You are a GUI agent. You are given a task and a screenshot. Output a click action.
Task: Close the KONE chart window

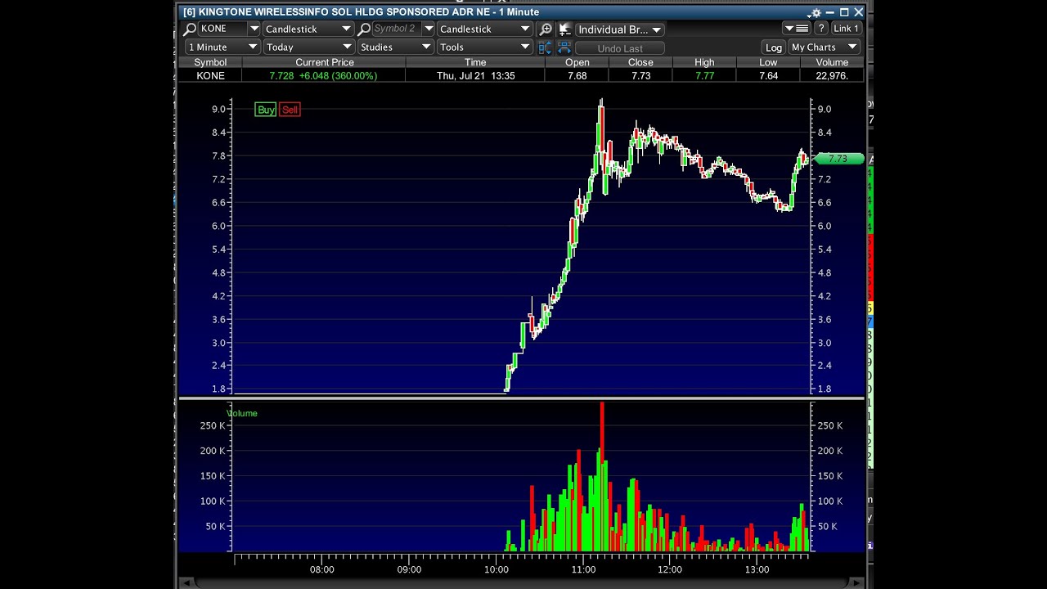[x=858, y=12]
